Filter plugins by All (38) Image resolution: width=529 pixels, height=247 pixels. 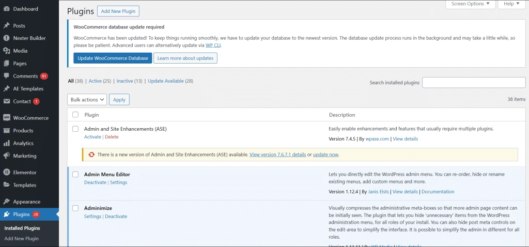[75, 81]
